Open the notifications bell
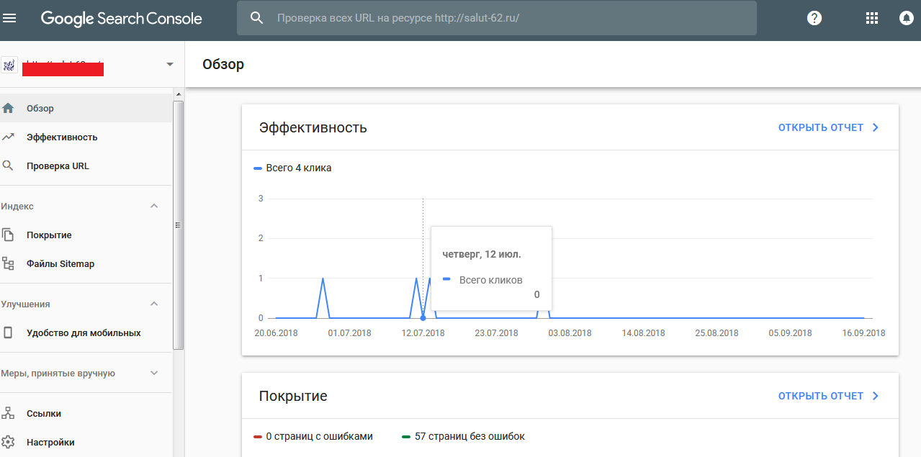 pos(907,19)
